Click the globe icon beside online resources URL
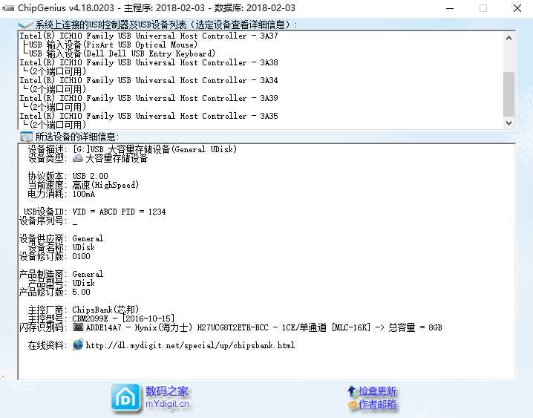The width and height of the screenshot is (533, 418). coord(78,345)
